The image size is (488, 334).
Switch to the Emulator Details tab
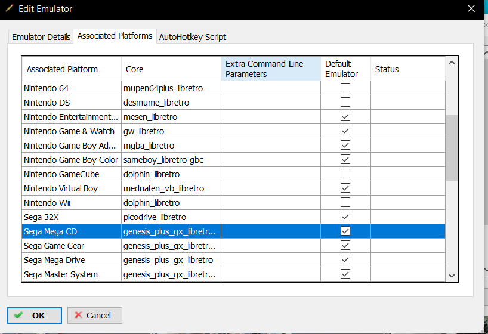pyautogui.click(x=41, y=37)
